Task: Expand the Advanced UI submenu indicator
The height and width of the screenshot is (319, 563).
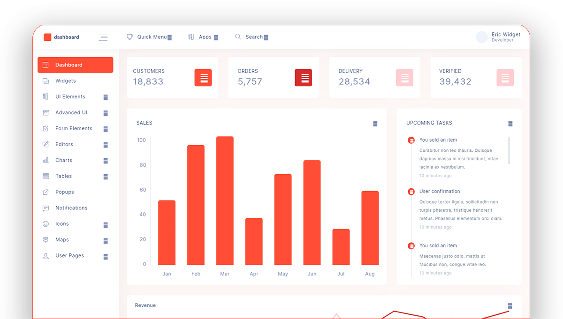Action: pyautogui.click(x=106, y=113)
